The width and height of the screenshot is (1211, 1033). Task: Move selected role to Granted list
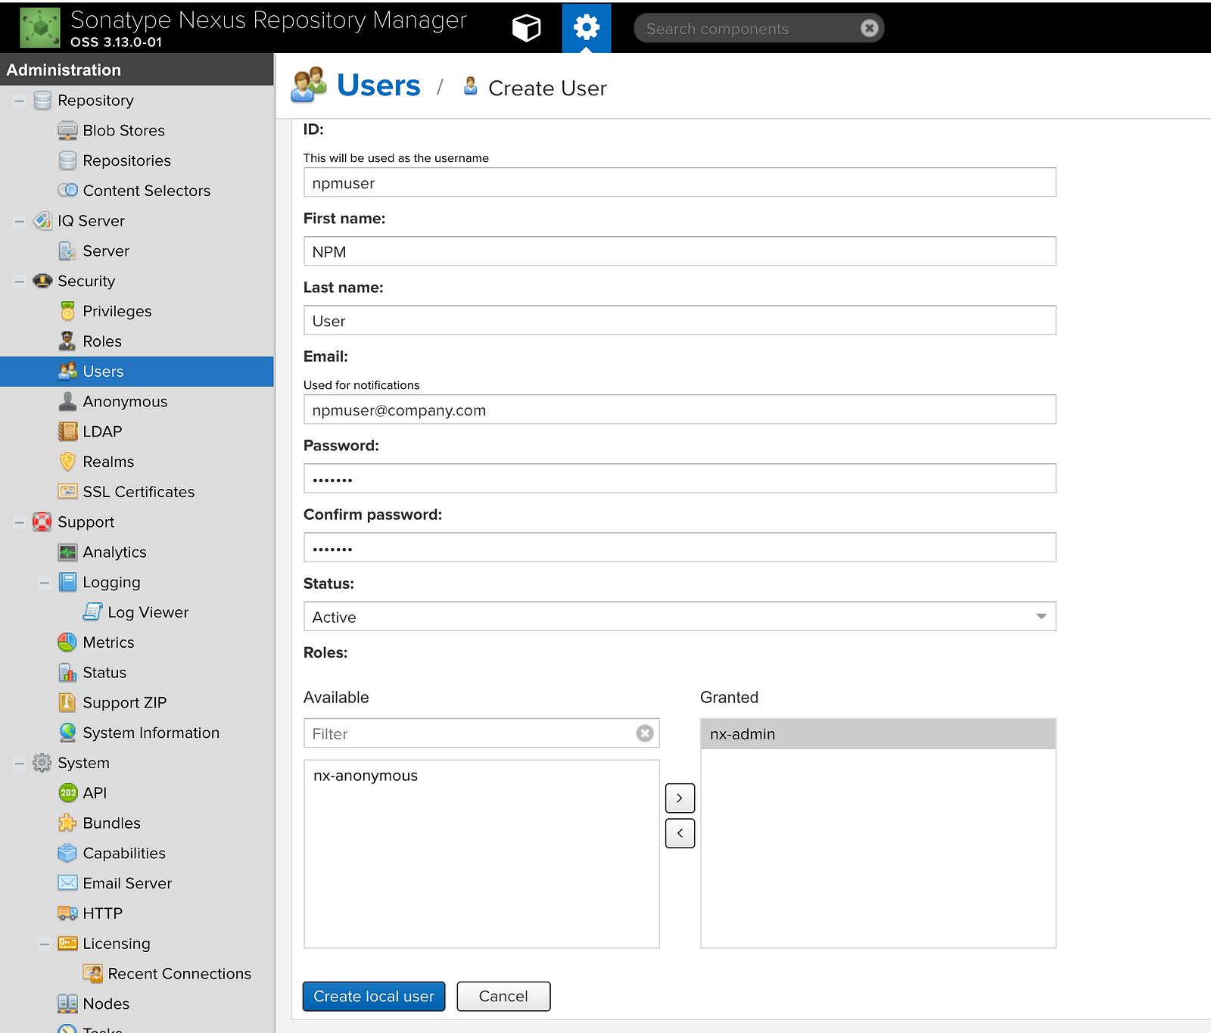(680, 798)
